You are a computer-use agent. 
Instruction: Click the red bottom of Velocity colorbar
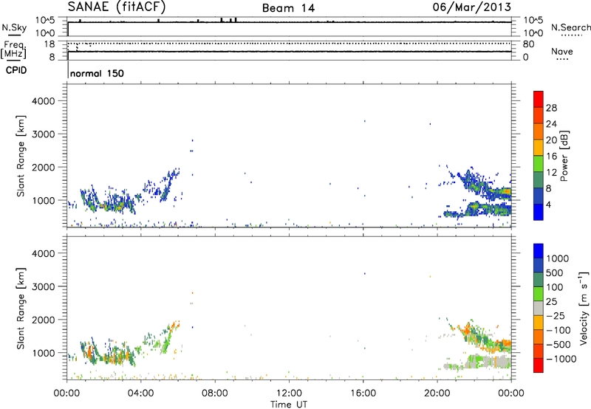(539, 365)
